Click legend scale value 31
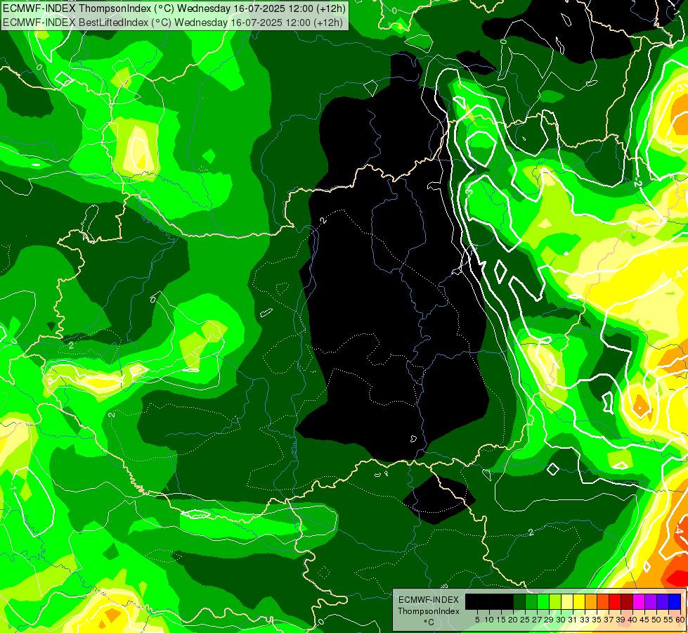 573,620
